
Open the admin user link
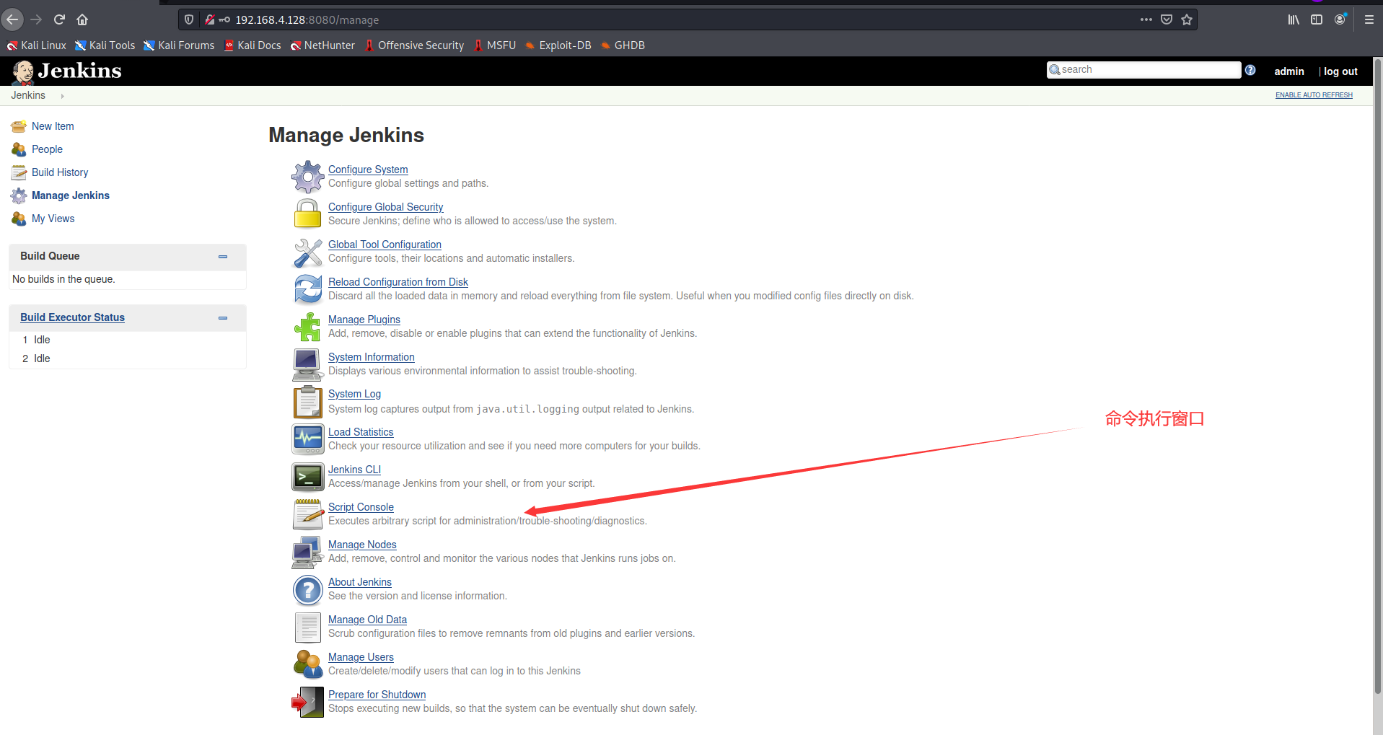coord(1289,71)
